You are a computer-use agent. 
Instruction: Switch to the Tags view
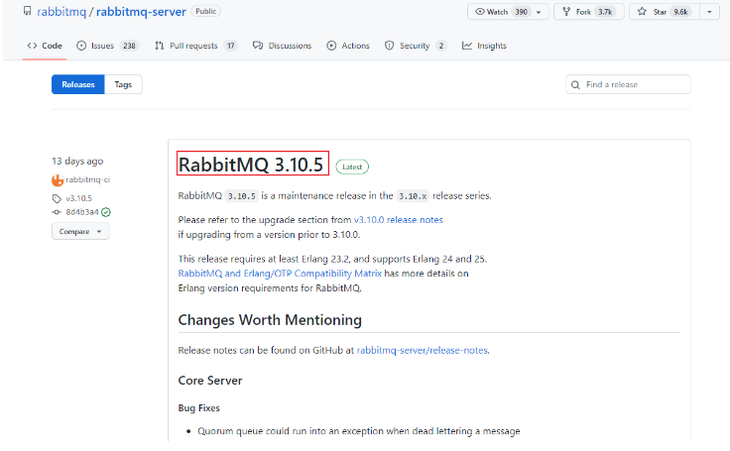click(x=123, y=84)
